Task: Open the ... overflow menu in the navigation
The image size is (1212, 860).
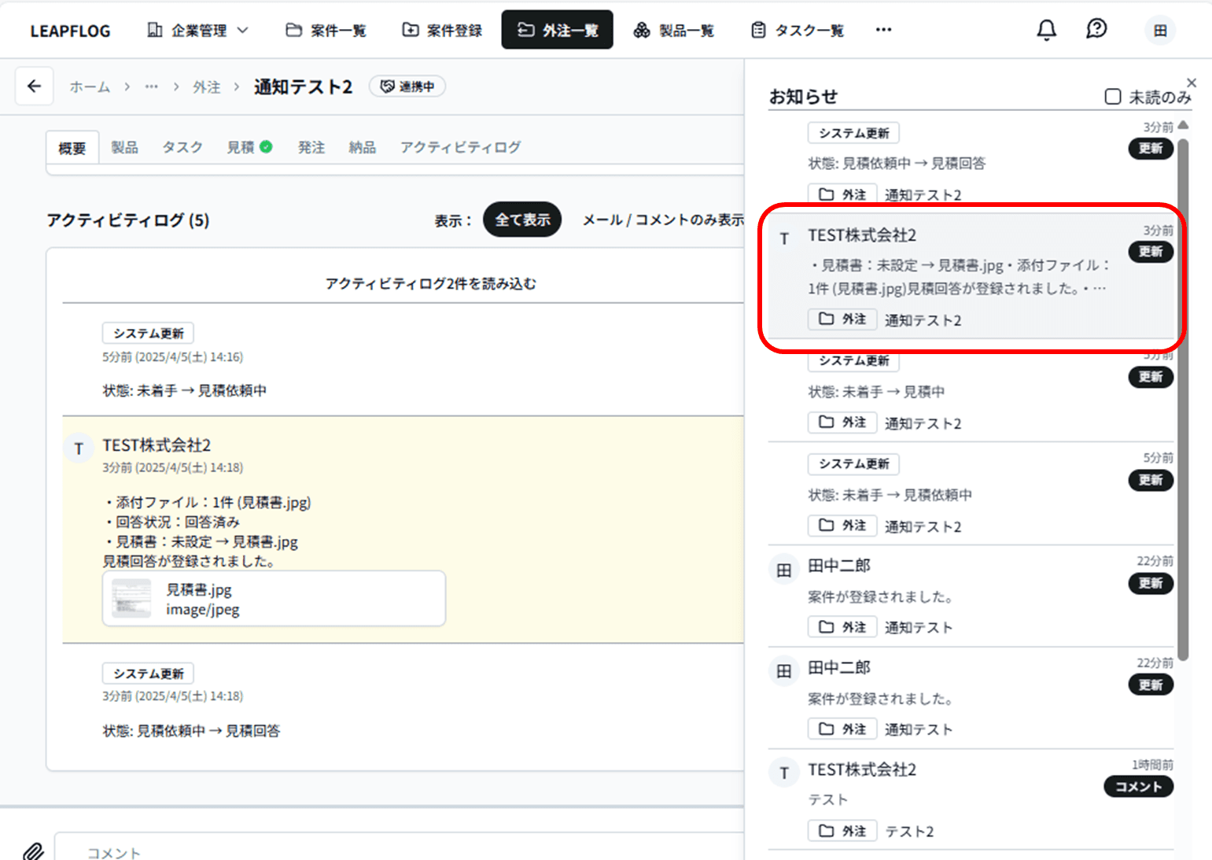Action: coord(883,30)
